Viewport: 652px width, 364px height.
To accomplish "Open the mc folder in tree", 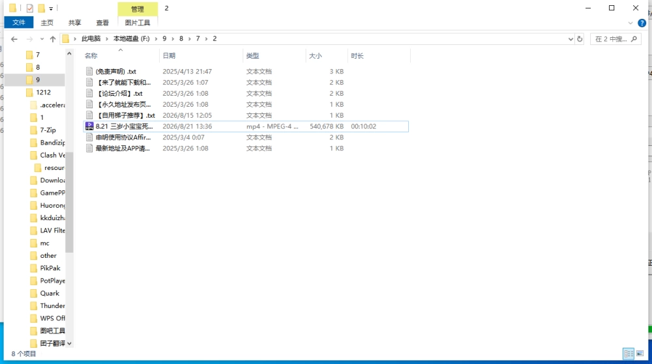I will click(x=44, y=244).
